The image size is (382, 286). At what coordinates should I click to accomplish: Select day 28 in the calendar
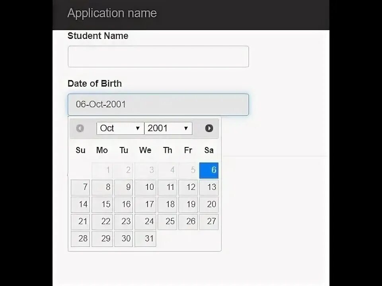pyautogui.click(x=80, y=239)
